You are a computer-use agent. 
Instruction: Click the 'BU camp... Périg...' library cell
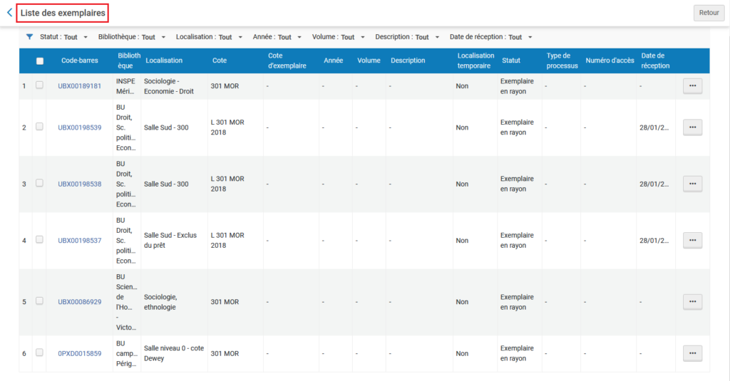pyautogui.click(x=127, y=353)
